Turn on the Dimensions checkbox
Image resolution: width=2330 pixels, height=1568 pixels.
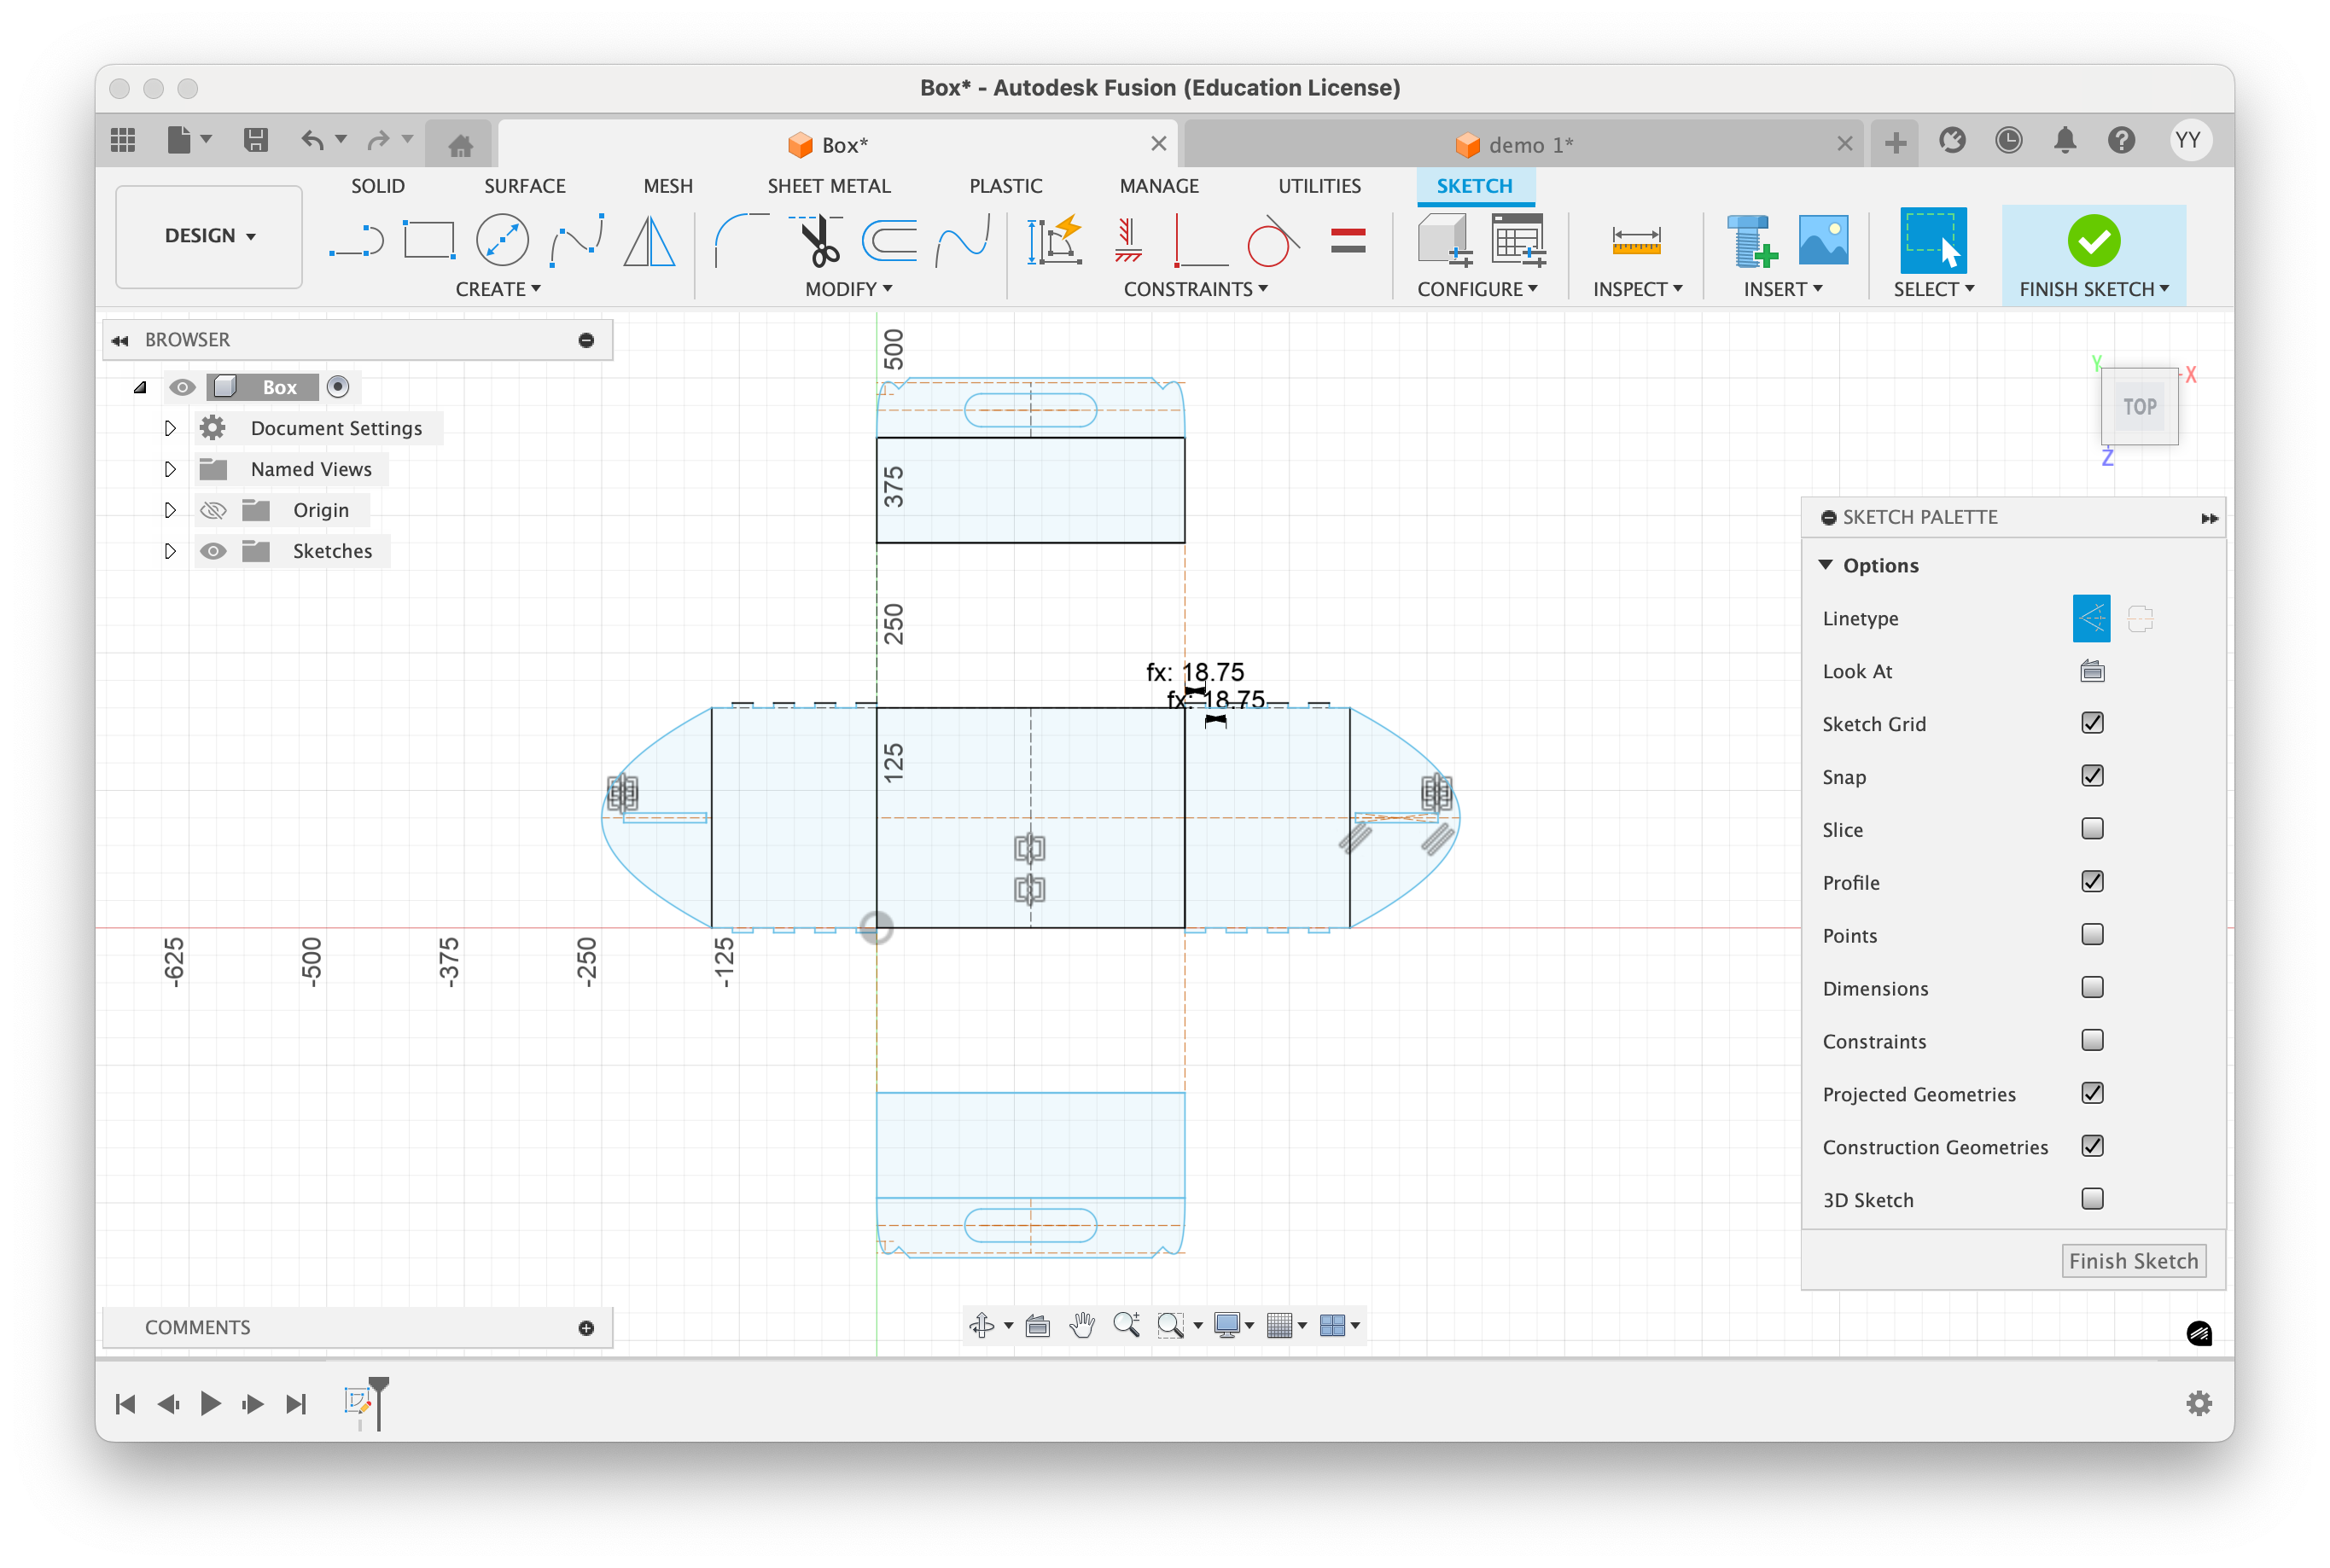pyautogui.click(x=2091, y=988)
